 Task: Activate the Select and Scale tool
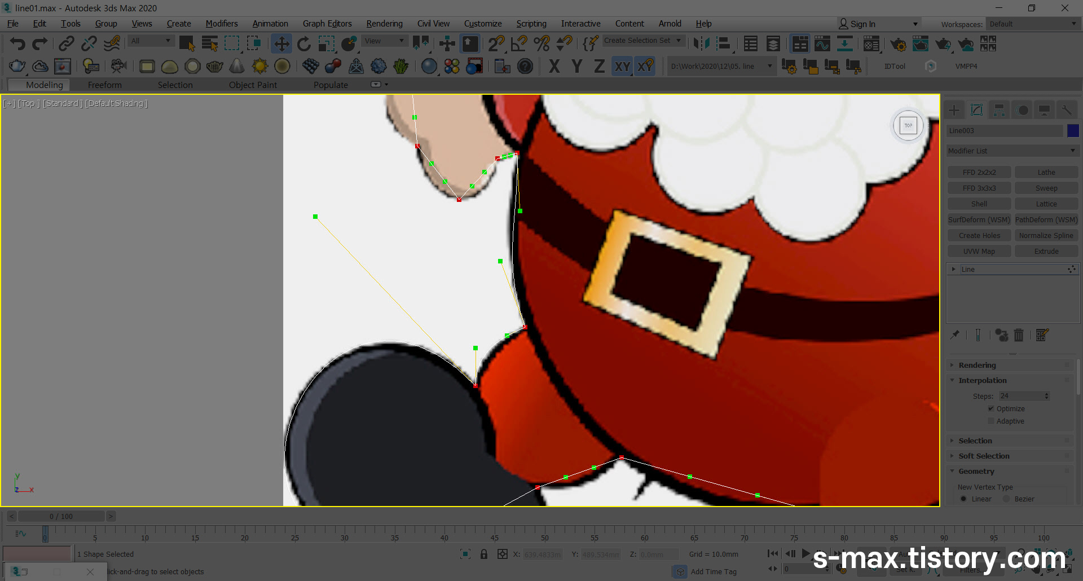click(326, 44)
